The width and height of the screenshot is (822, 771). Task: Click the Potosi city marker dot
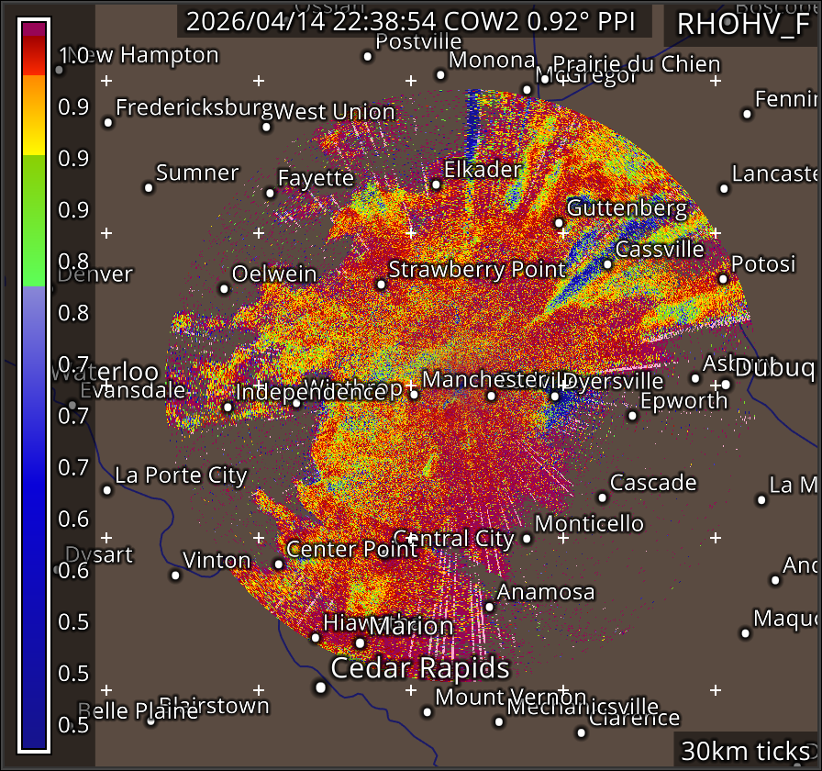pyautogui.click(x=723, y=279)
